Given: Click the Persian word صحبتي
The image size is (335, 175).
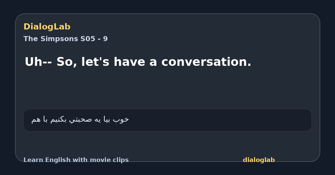Looking at the screenshot, I should tap(81, 119).
